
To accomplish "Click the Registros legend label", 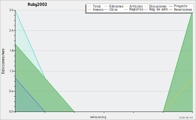I will pos(136,9).
